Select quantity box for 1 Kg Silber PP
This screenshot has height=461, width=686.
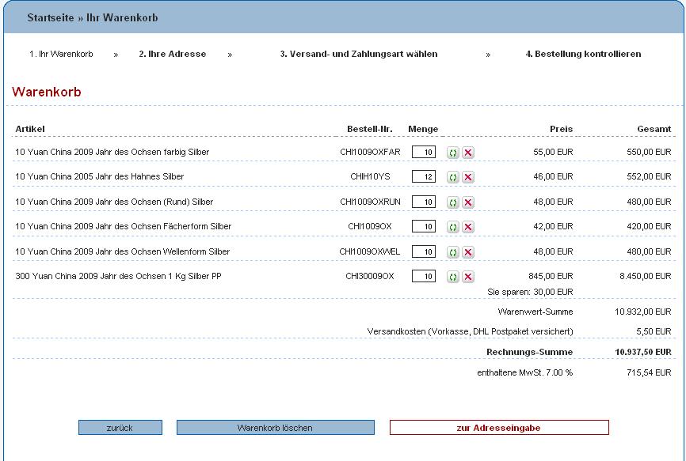pyautogui.click(x=424, y=276)
